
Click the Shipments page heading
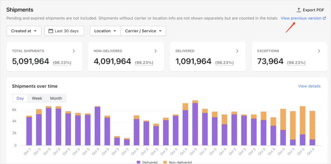click(20, 10)
